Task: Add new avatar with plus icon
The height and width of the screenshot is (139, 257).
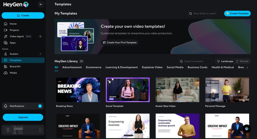Action: pos(40,54)
